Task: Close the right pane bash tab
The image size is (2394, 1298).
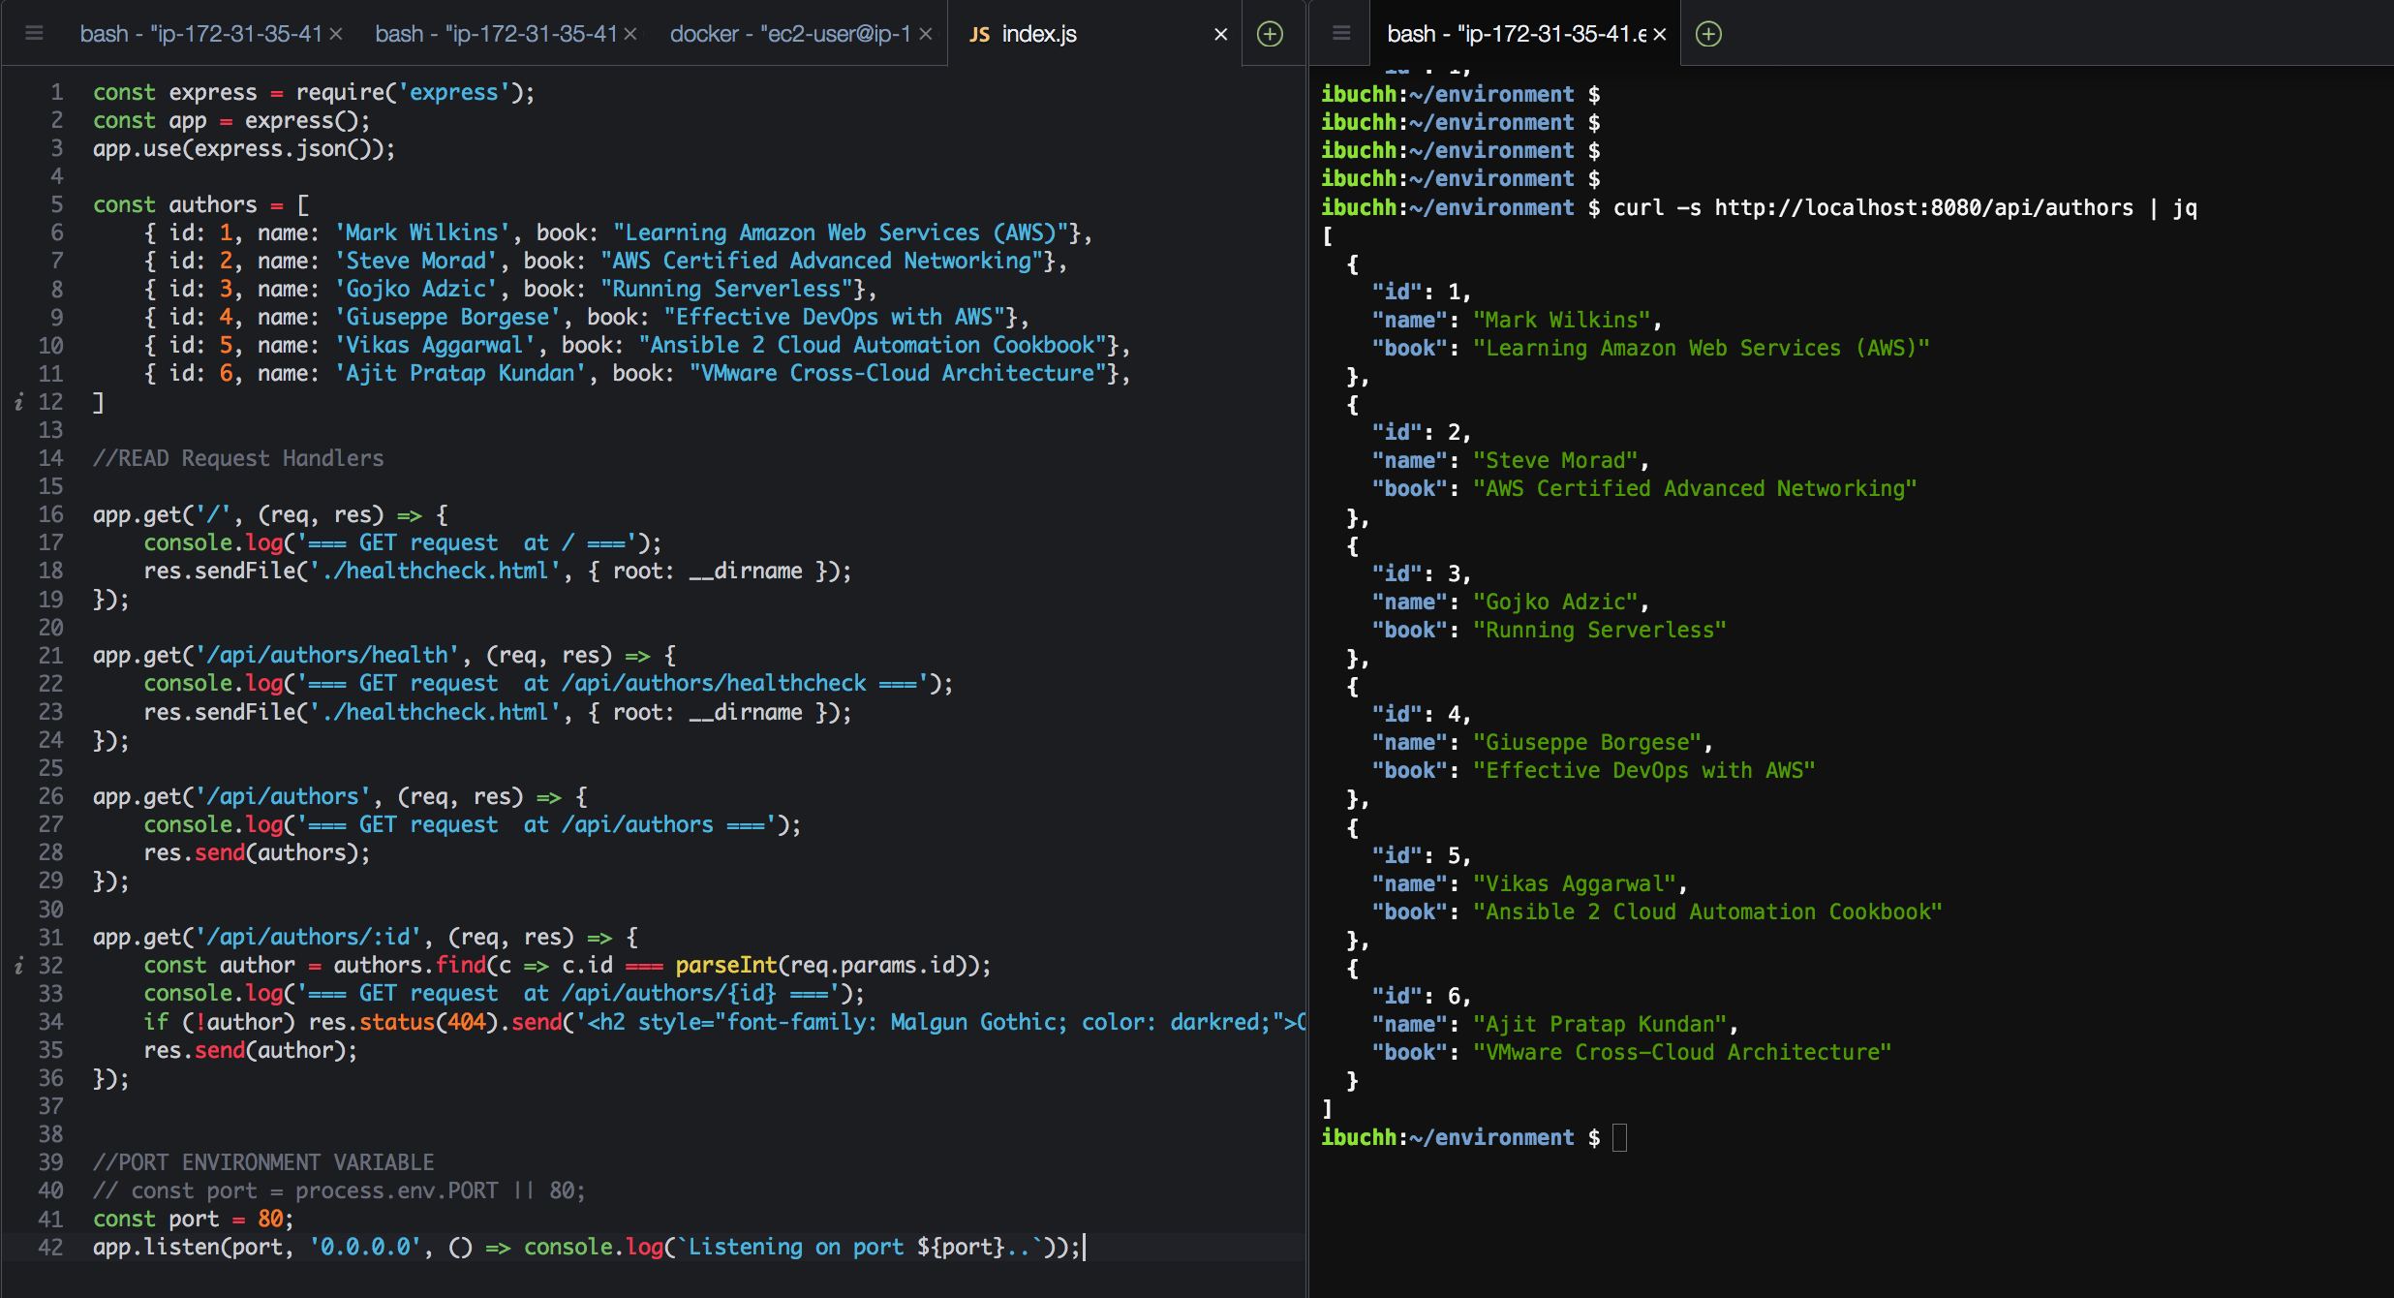Action: click(x=1660, y=34)
